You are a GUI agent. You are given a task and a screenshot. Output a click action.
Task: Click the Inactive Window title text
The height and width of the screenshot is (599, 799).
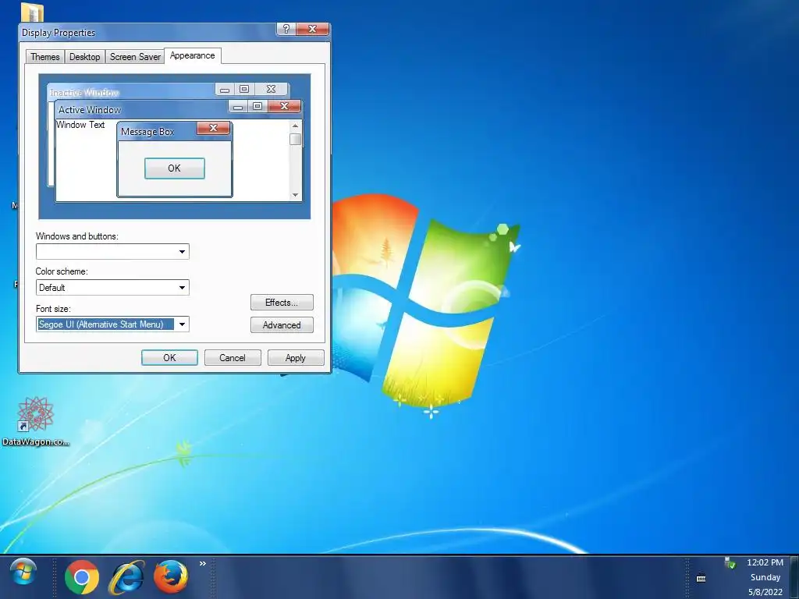(x=84, y=93)
